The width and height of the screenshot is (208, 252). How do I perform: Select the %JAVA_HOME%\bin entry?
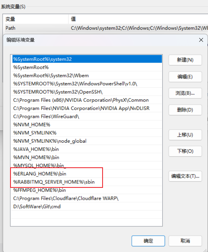36,149
